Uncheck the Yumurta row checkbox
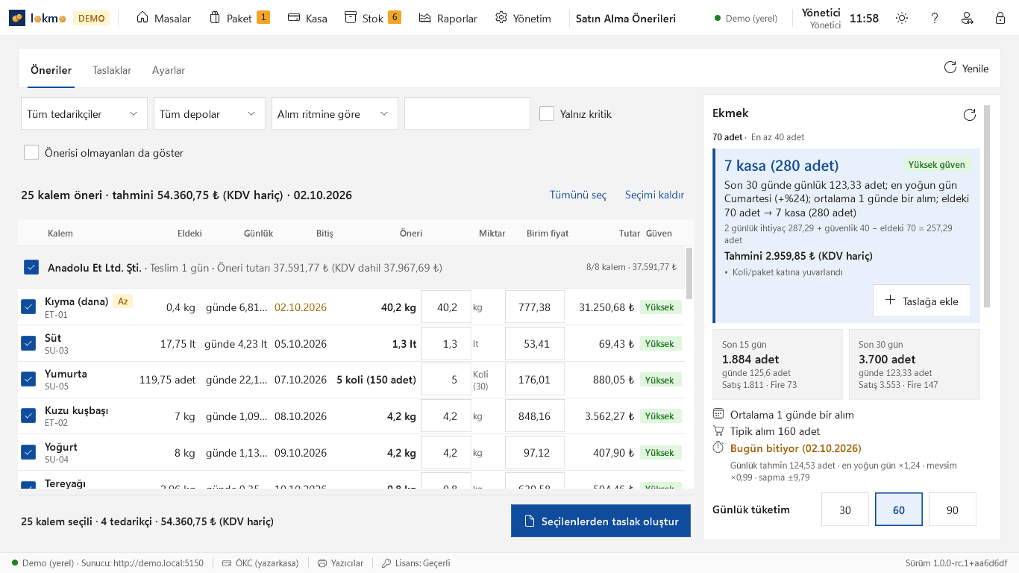1019x573 pixels. pyautogui.click(x=28, y=380)
